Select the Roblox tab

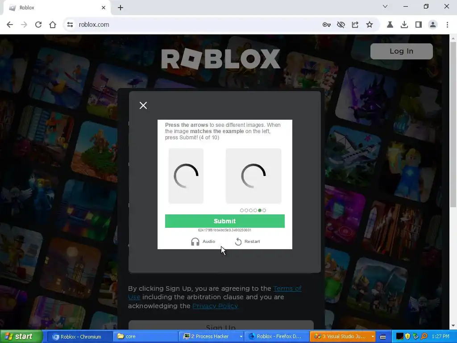(57, 8)
